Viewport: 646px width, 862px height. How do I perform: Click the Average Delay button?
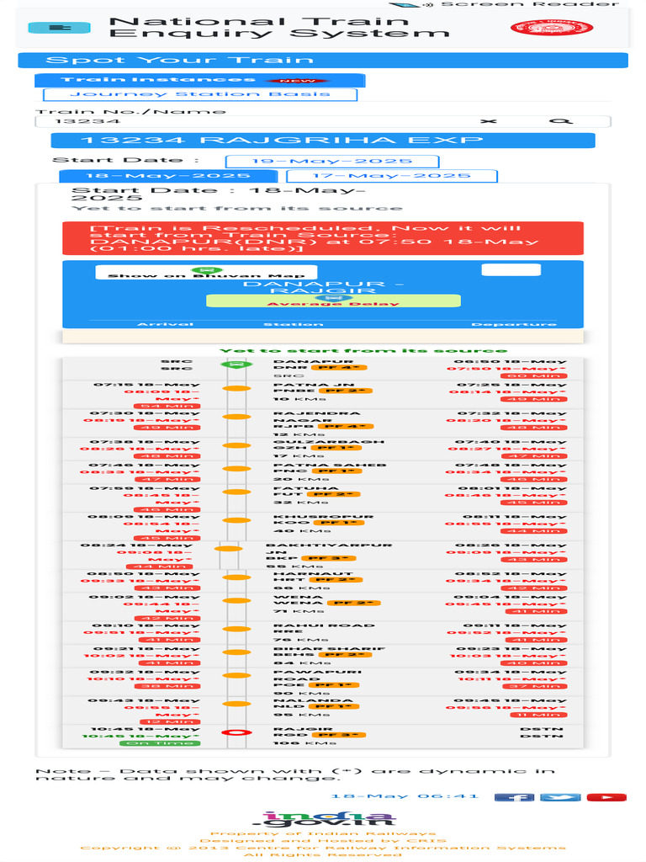click(333, 301)
